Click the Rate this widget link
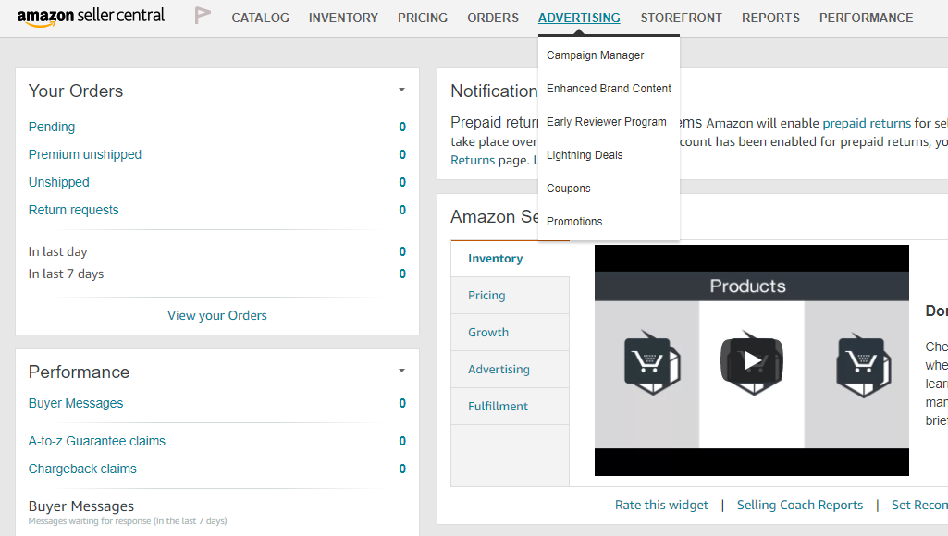 coord(661,505)
